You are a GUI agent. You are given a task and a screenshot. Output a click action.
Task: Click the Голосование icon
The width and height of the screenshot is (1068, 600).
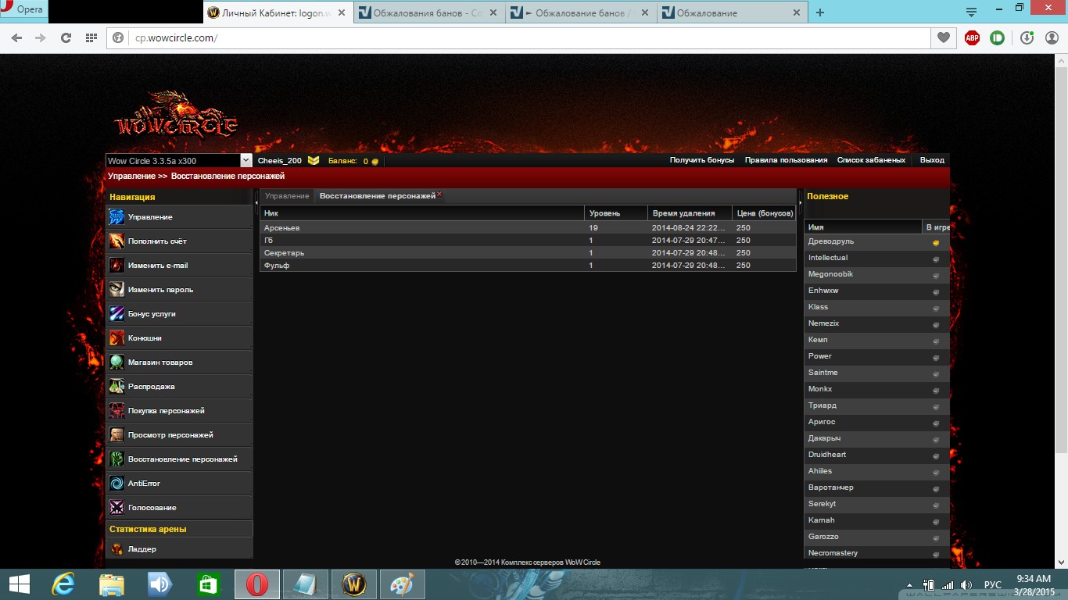(116, 508)
